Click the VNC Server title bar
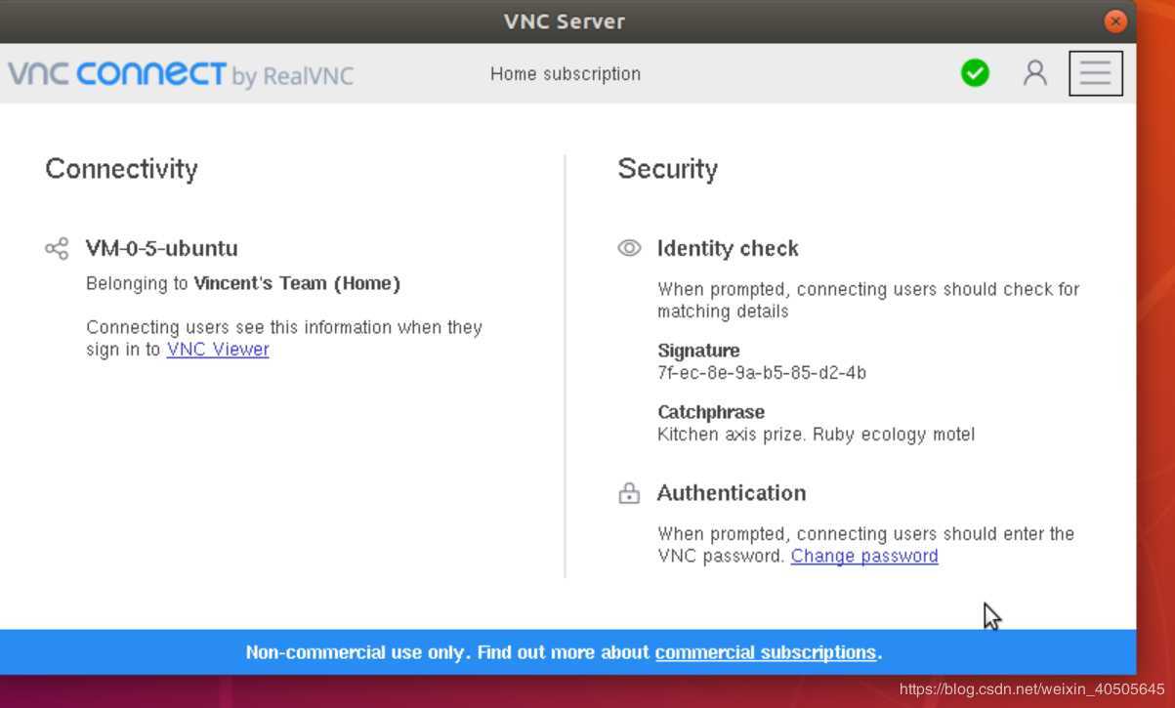The height and width of the screenshot is (708, 1175). click(x=565, y=21)
